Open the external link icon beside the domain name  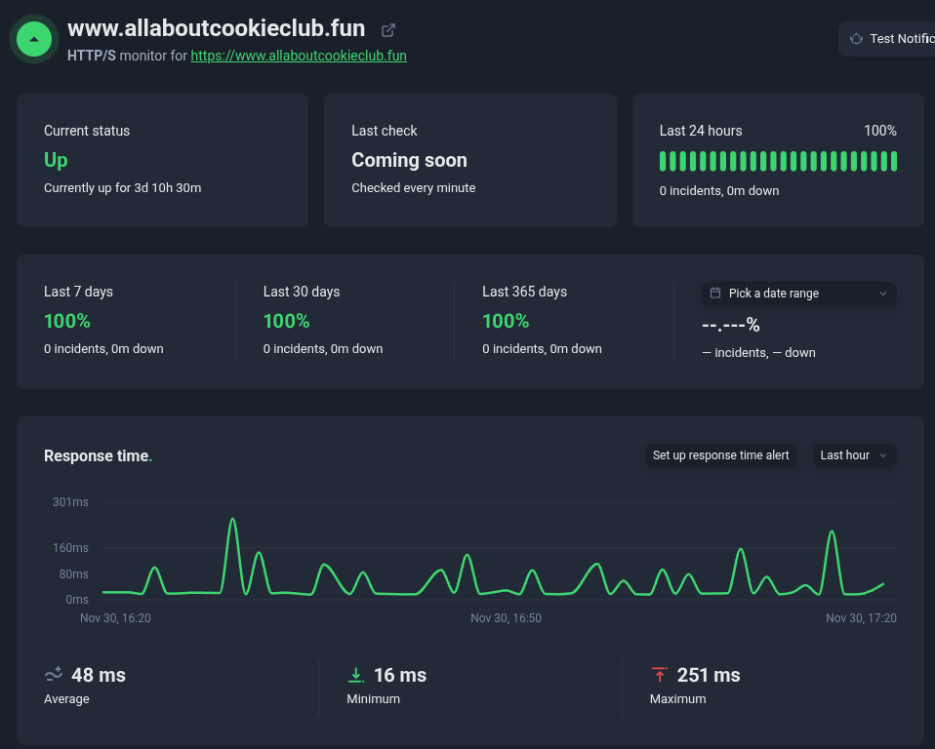coord(387,29)
